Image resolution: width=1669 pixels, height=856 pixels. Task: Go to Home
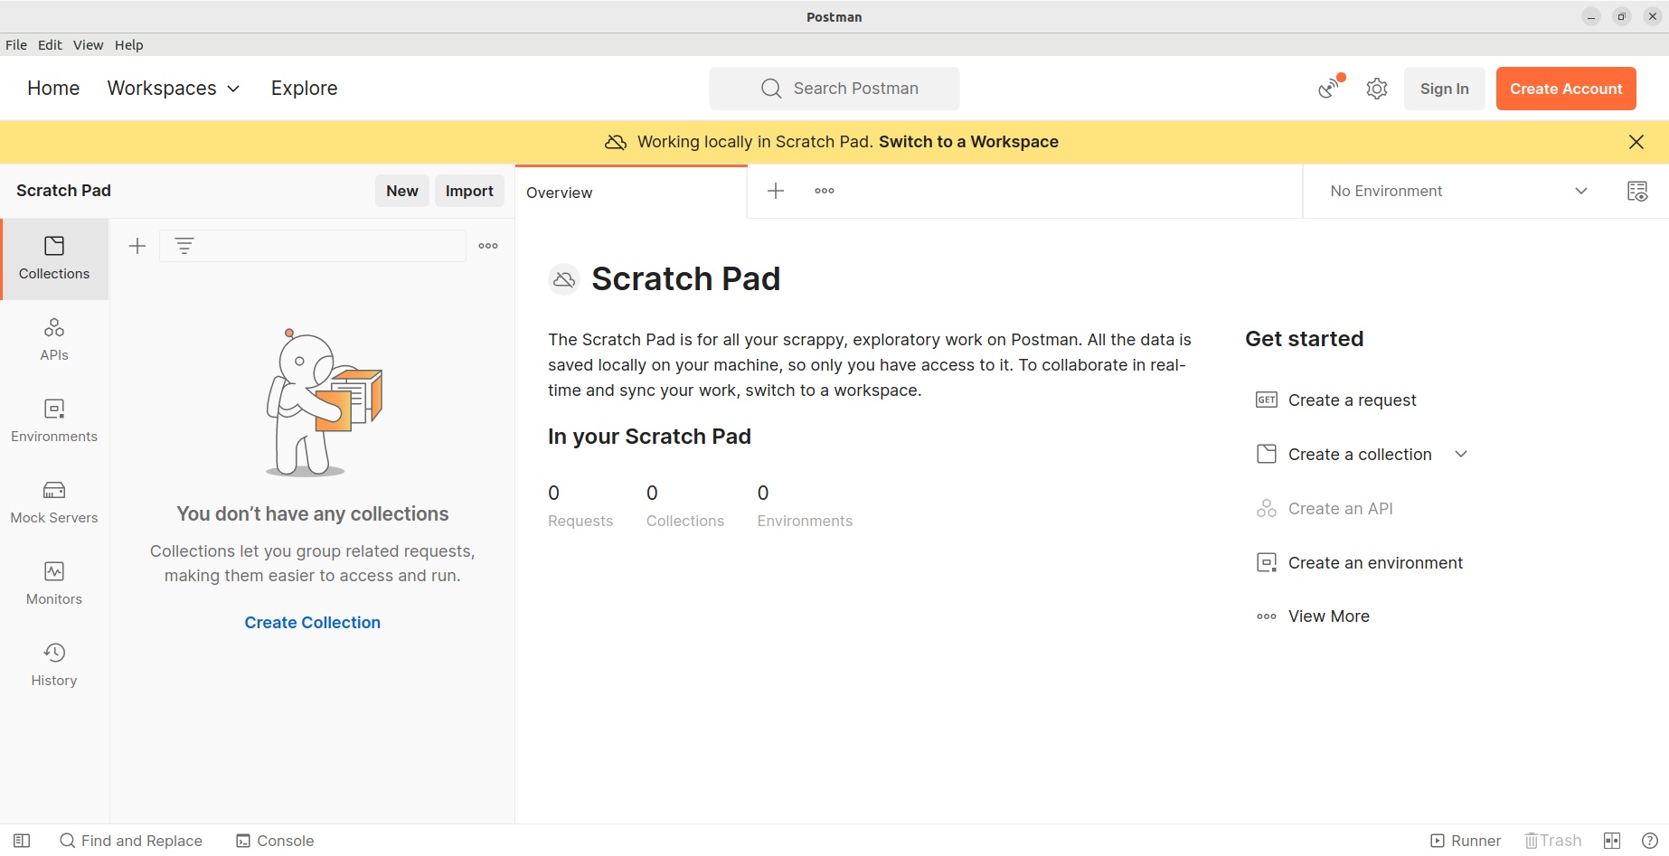coord(53,88)
